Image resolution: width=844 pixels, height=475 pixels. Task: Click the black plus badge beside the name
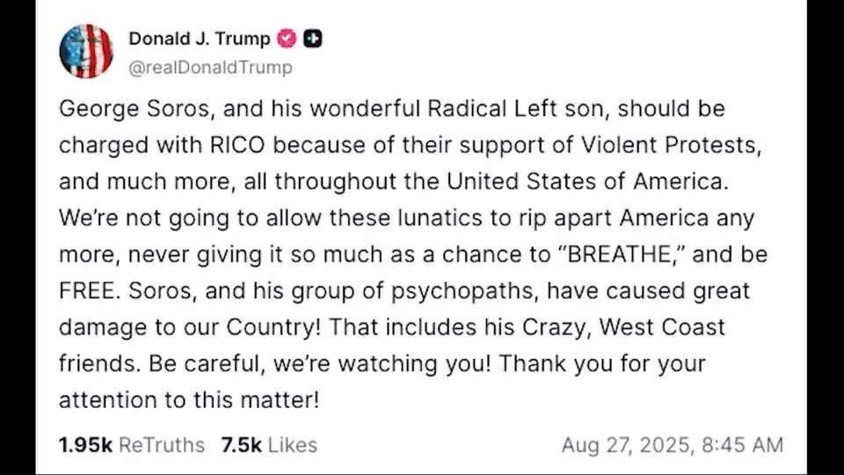312,39
